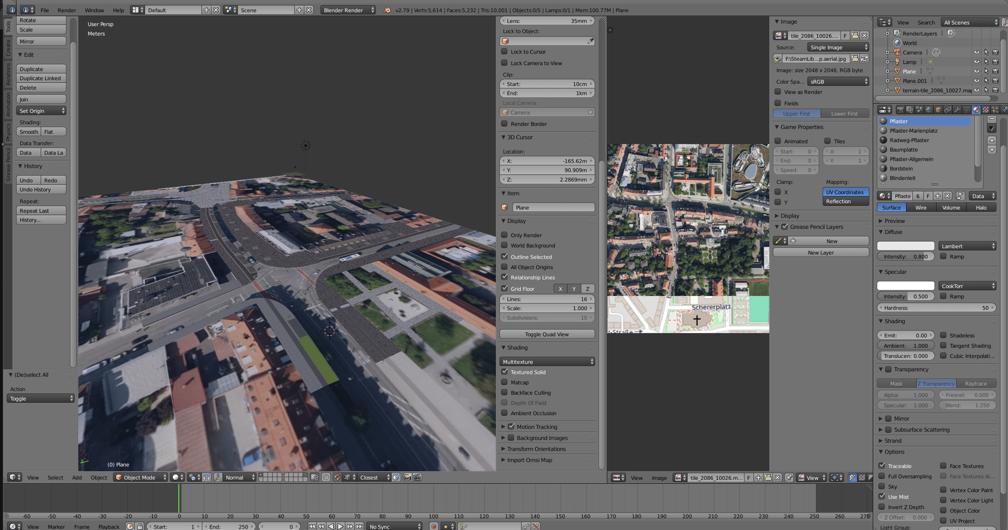The image size is (1008, 530).
Task: Click the Duplicate Linked button
Action: tap(41, 78)
